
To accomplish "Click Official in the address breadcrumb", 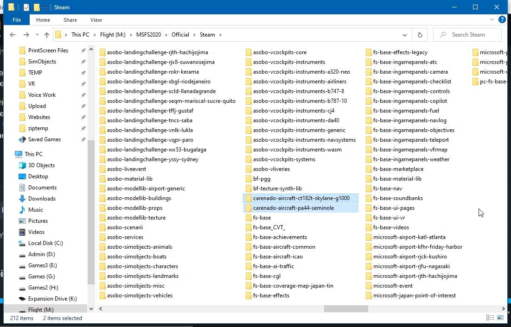I will (x=180, y=35).
